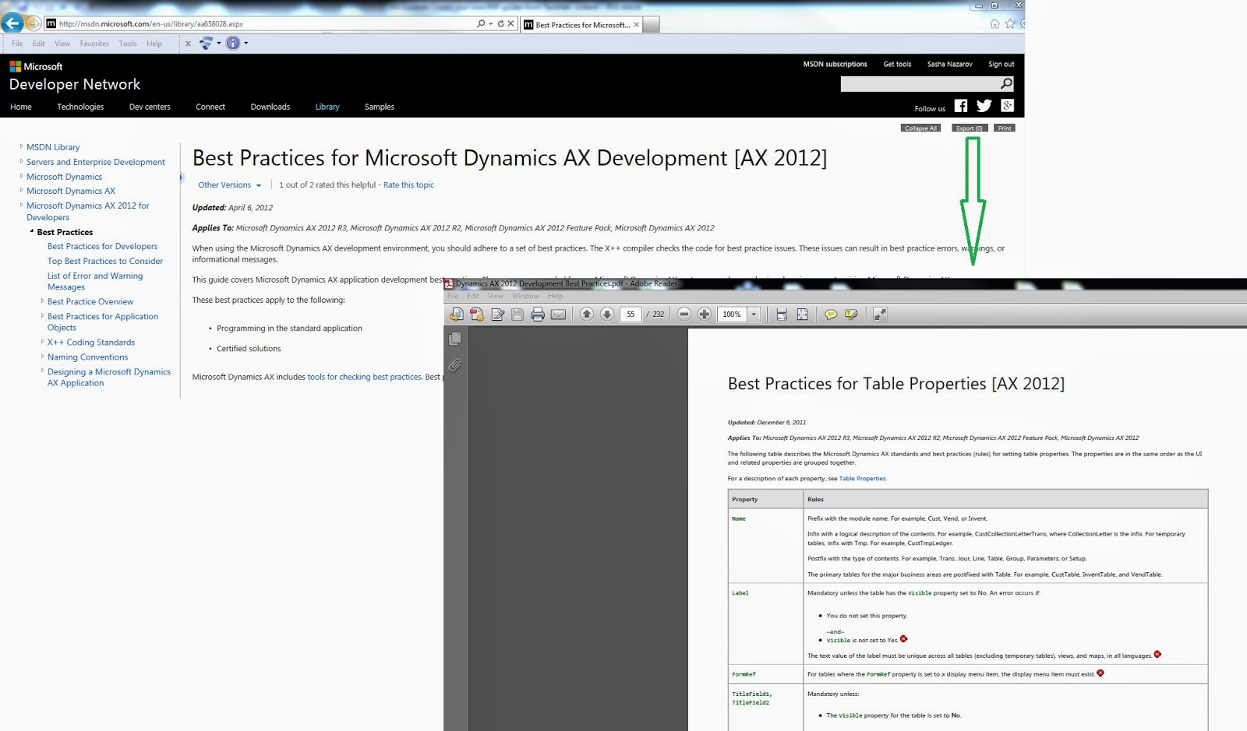The image size is (1247, 731).
Task: Click the Sign out link
Action: (1001, 64)
